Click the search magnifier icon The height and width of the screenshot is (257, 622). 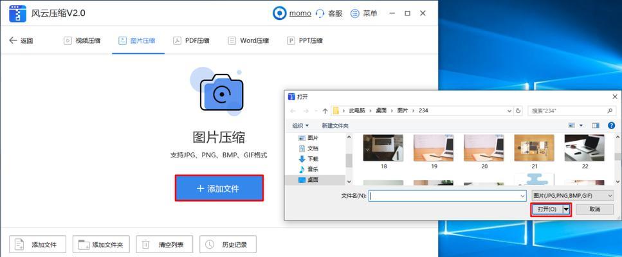coord(610,111)
